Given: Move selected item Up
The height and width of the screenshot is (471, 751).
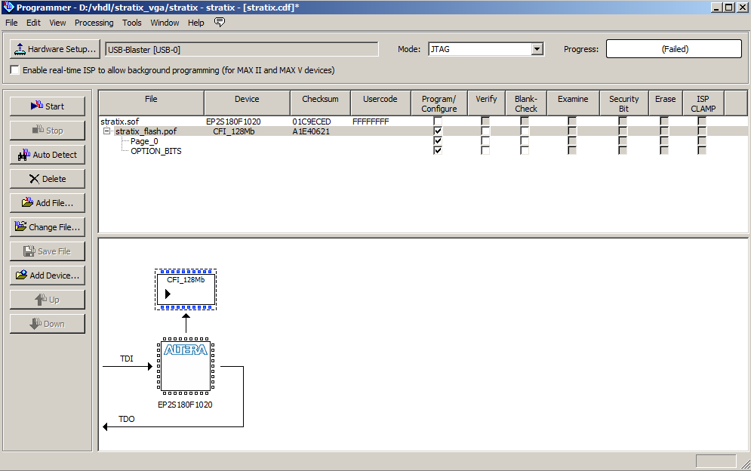Looking at the screenshot, I should point(48,300).
